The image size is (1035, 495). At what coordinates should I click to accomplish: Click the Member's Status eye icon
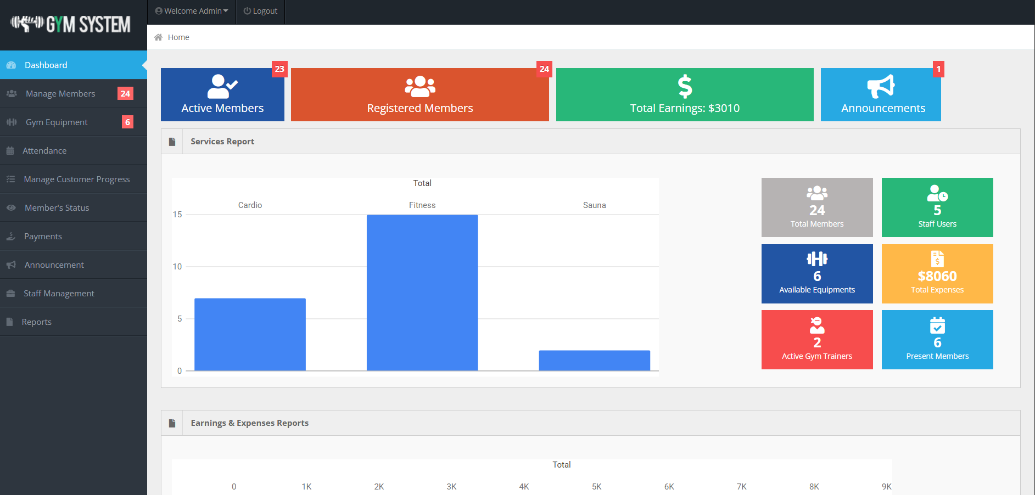point(11,208)
